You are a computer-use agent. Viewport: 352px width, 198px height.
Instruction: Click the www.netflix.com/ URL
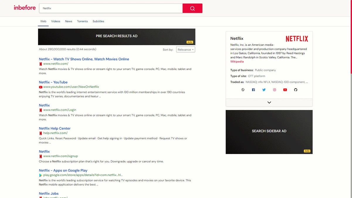[56, 64]
